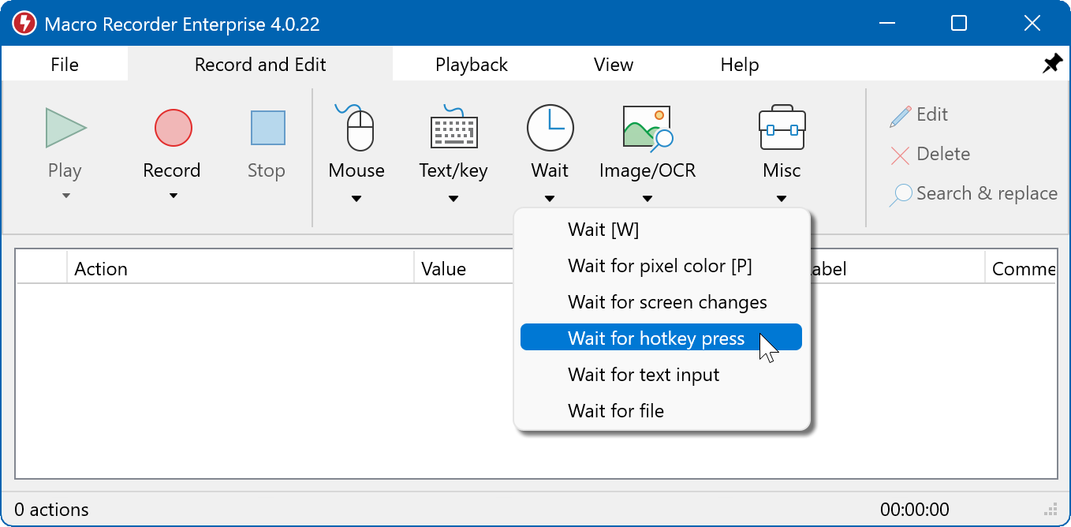The height and width of the screenshot is (527, 1071).
Task: Expand the dropdown arrow under Misc
Action: pyautogui.click(x=781, y=199)
